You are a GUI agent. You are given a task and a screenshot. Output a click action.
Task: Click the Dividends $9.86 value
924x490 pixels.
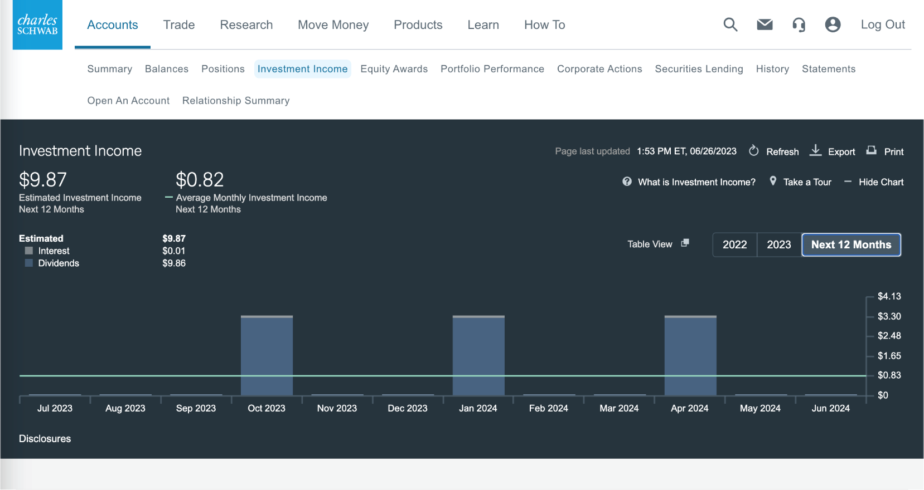coord(174,263)
